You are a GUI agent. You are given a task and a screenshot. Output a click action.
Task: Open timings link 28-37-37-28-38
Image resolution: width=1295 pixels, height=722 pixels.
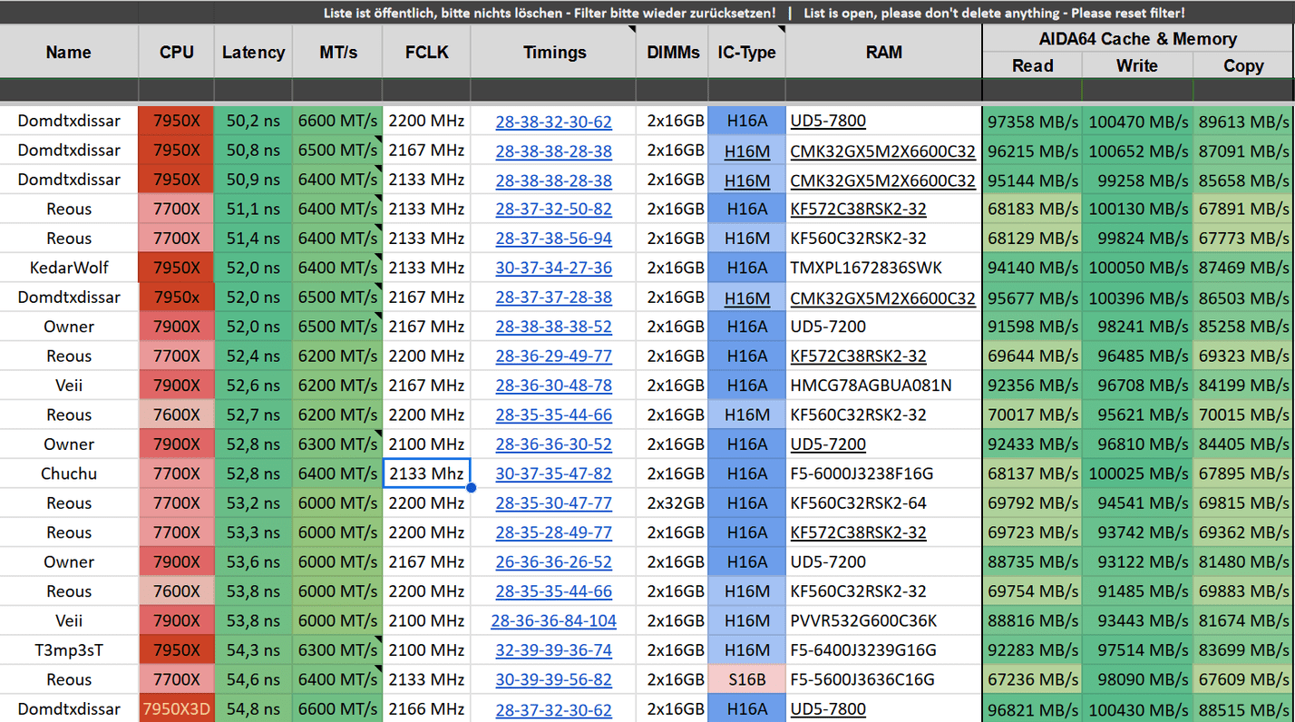553,298
